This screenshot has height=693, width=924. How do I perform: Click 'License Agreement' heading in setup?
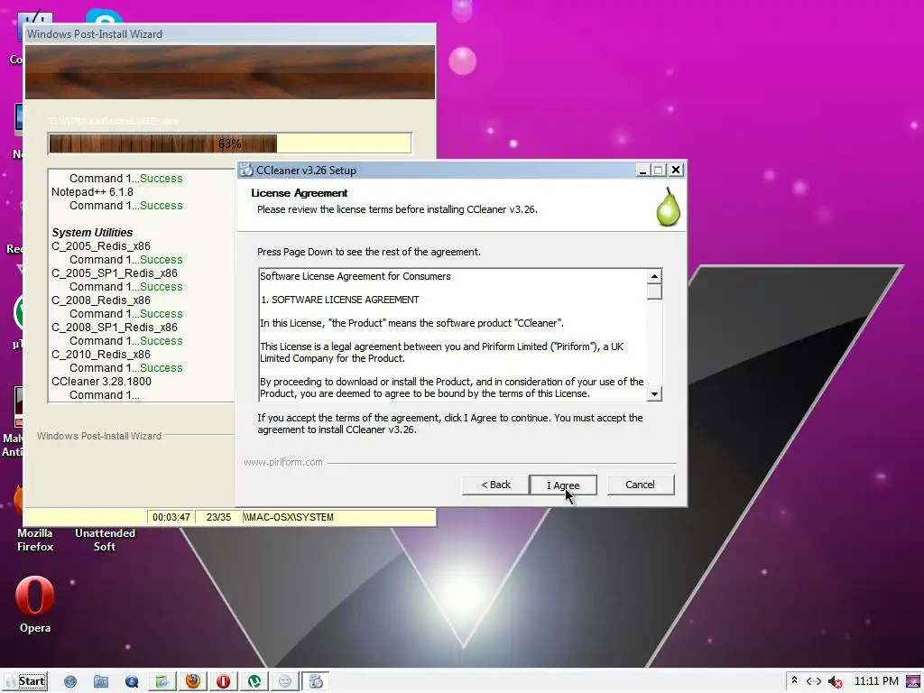tap(300, 193)
